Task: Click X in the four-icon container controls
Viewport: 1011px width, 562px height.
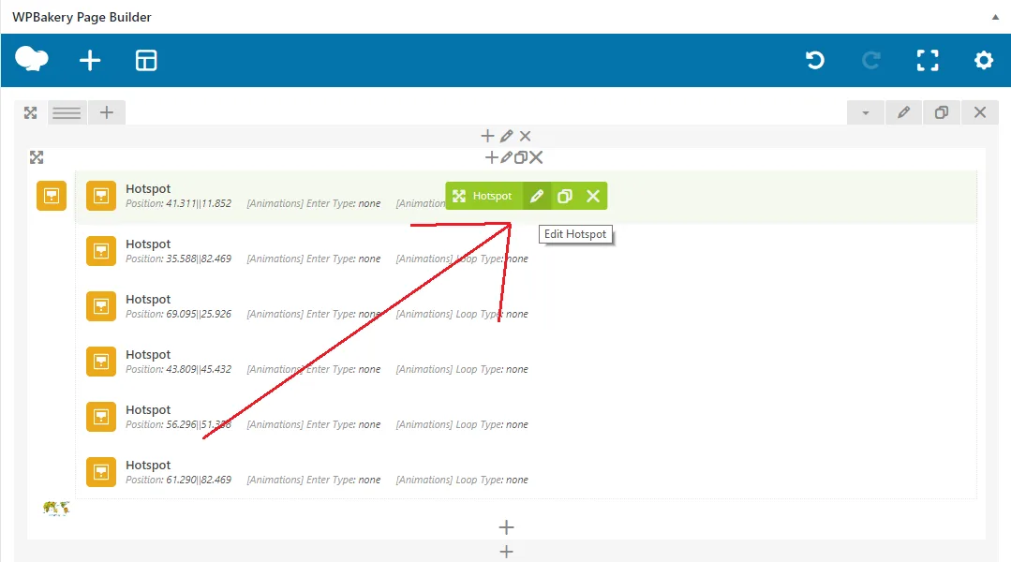Action: [536, 157]
